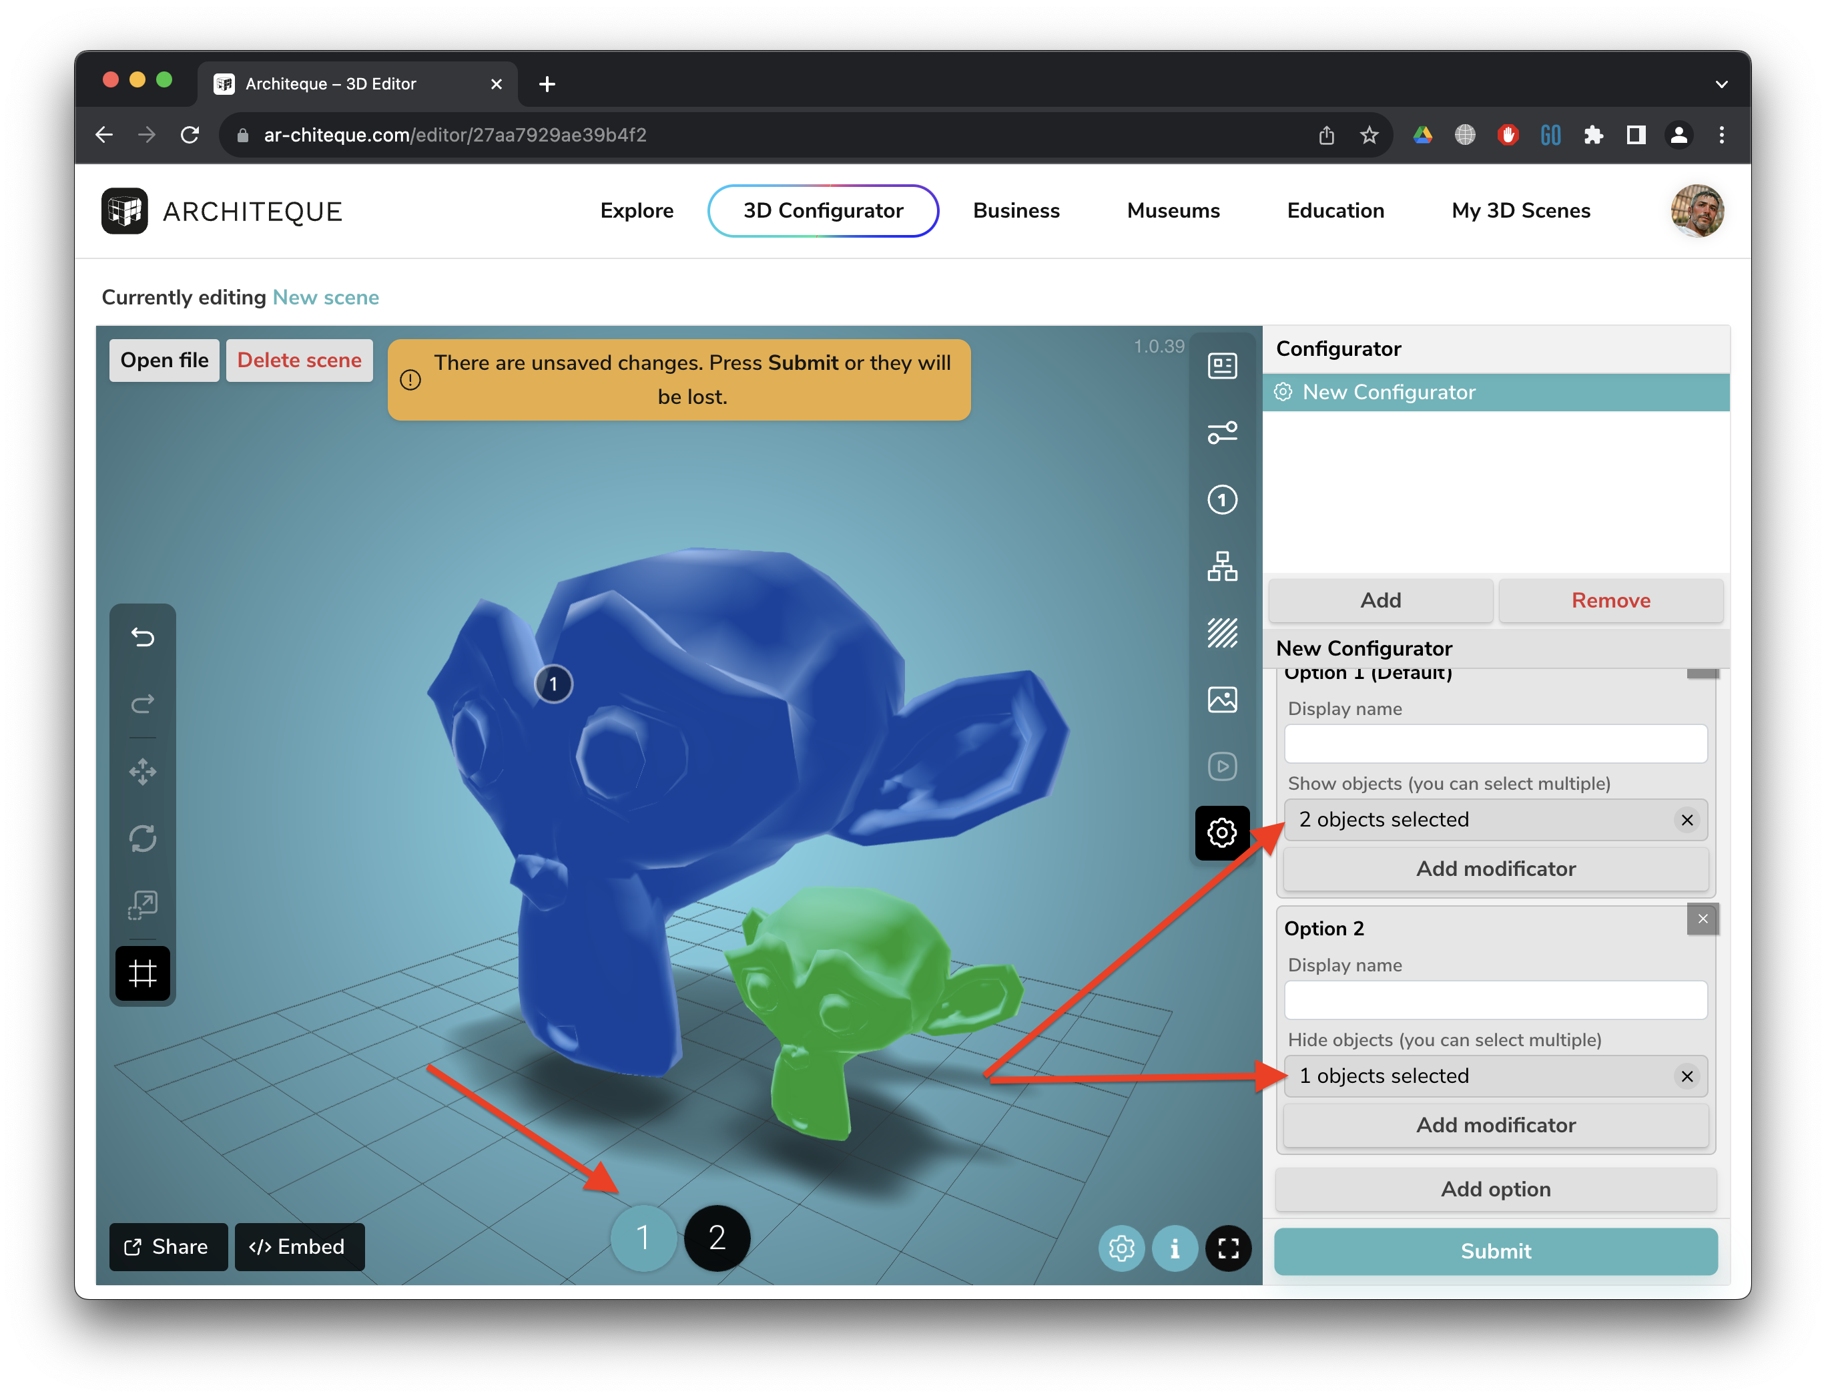Open the '2 objects selected' show-objects dropdown
The height and width of the screenshot is (1398, 1826).
coord(1481,820)
